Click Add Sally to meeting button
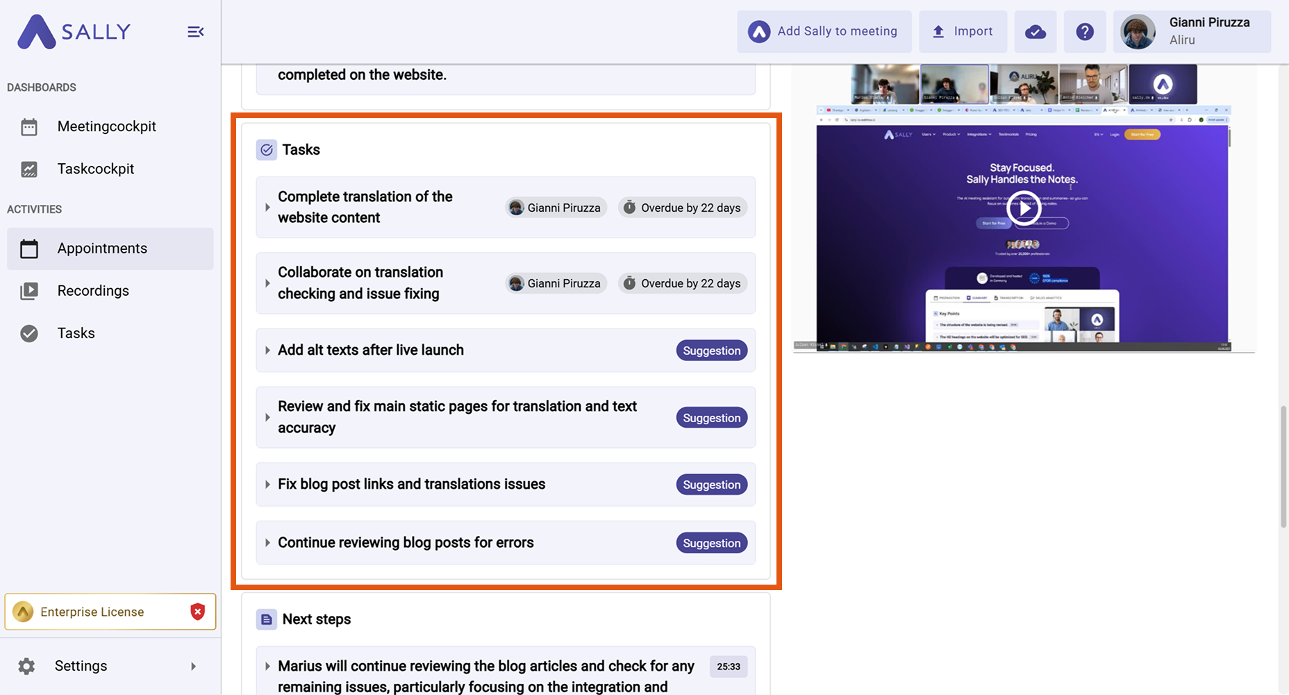The height and width of the screenshot is (695, 1289). pyautogui.click(x=824, y=32)
